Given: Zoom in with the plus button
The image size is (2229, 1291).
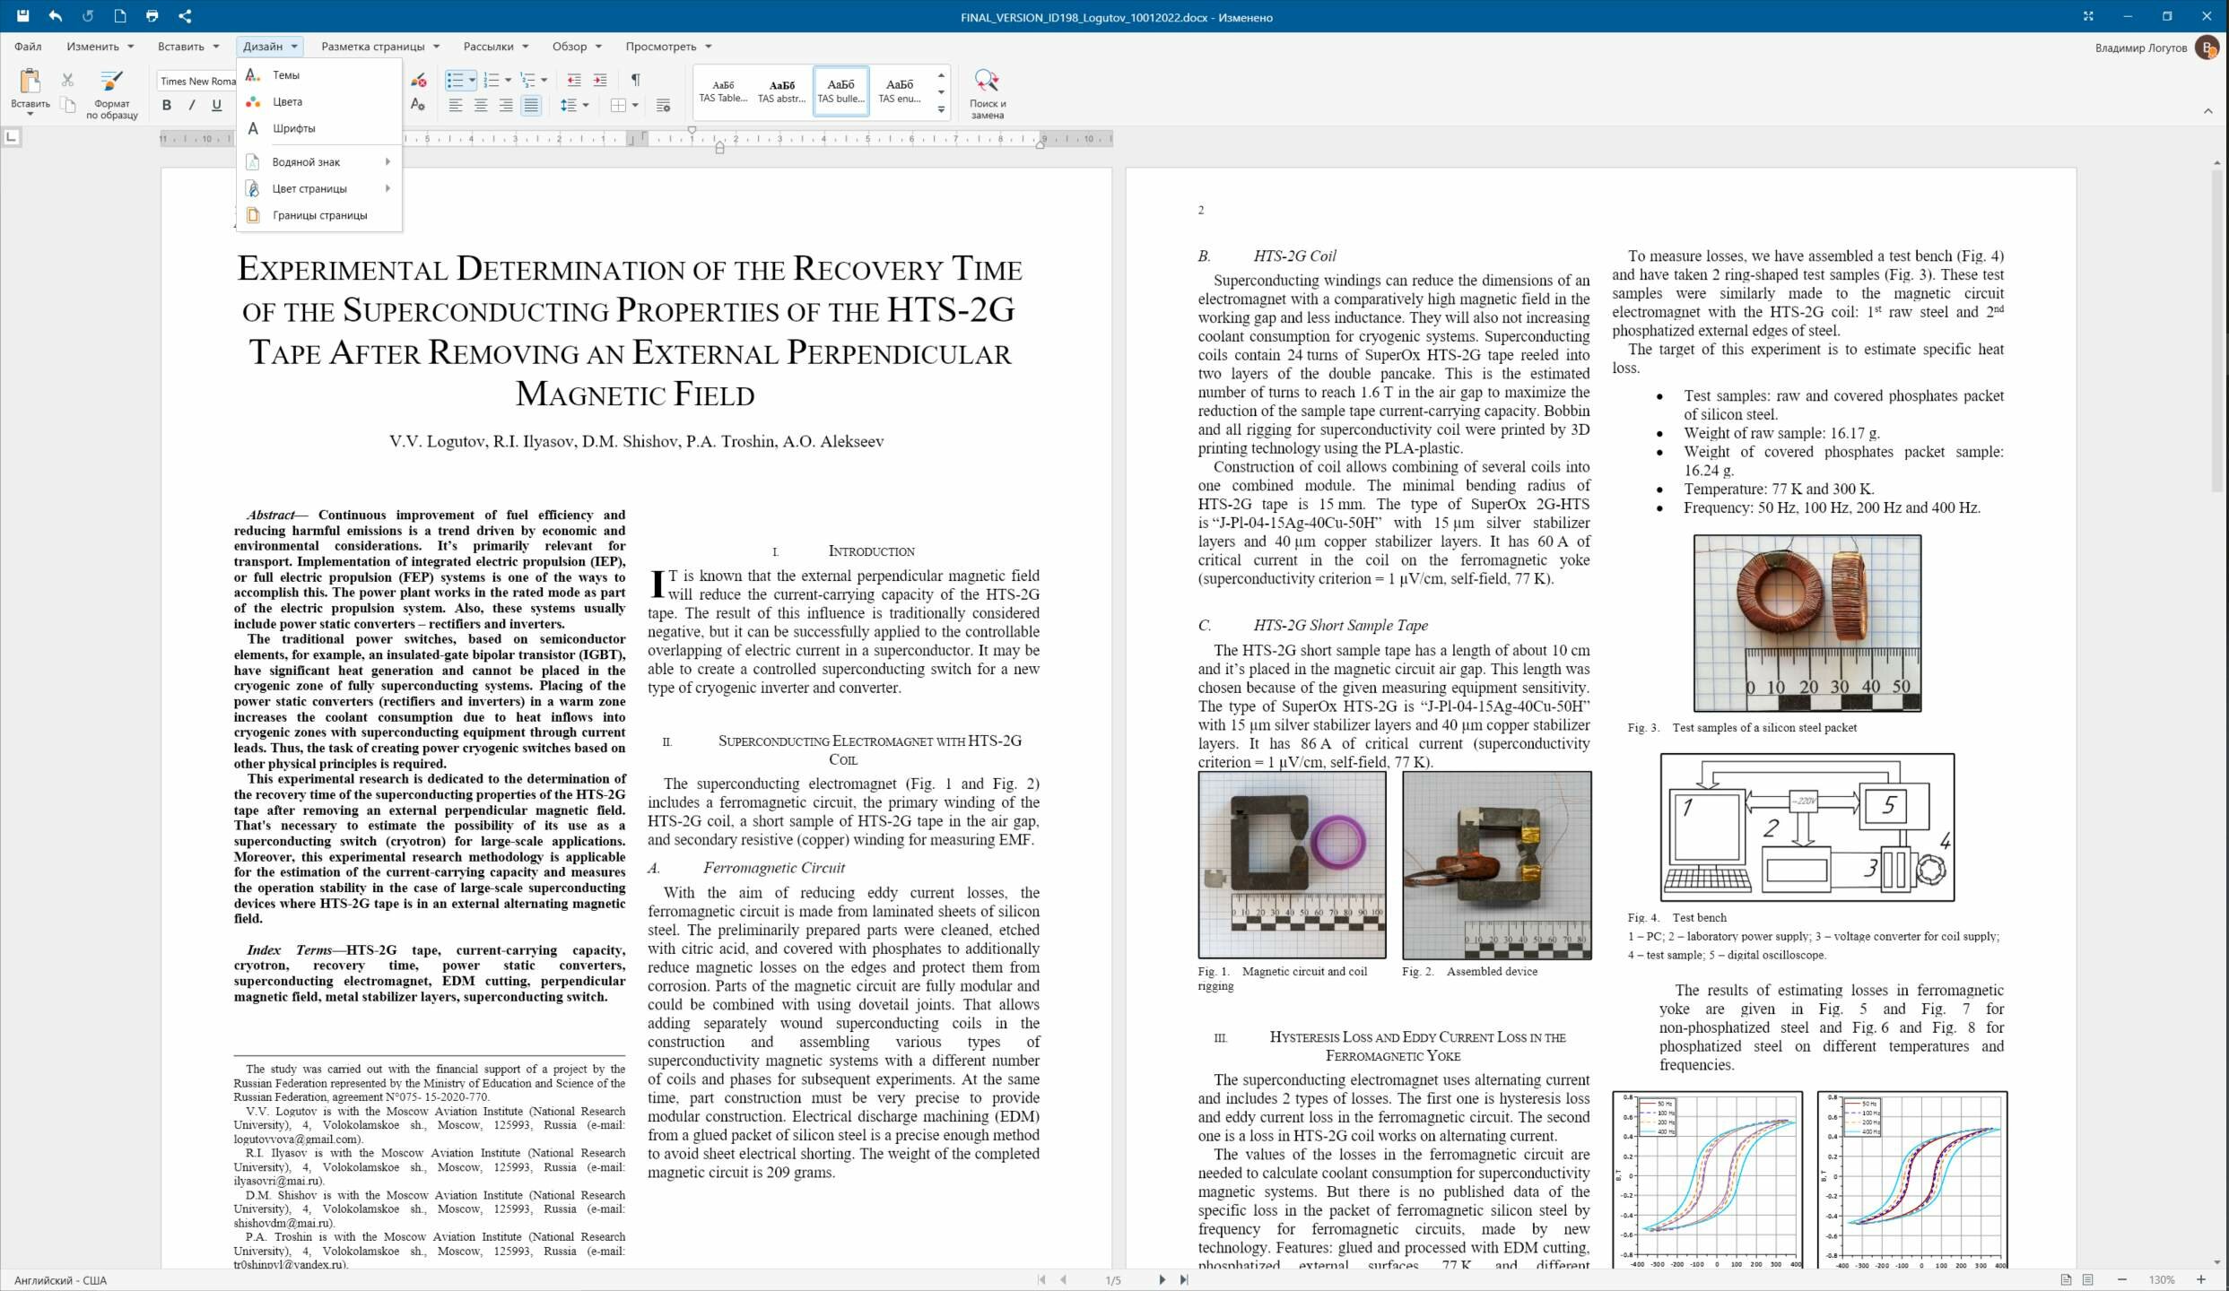Looking at the screenshot, I should pyautogui.click(x=2200, y=1279).
